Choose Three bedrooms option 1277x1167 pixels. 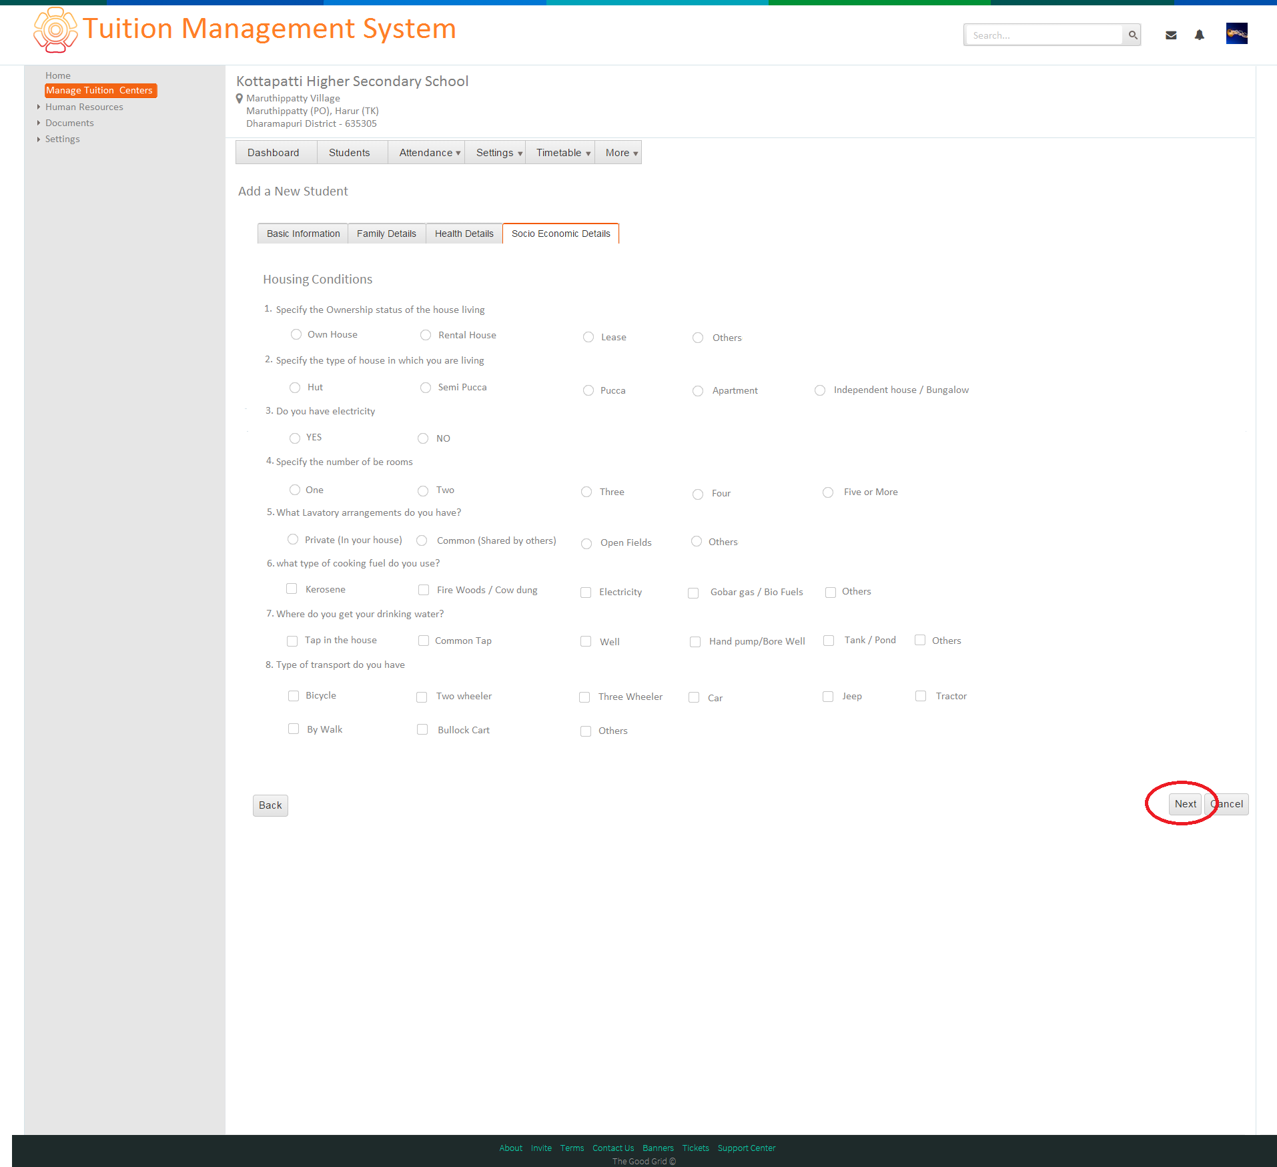586,492
